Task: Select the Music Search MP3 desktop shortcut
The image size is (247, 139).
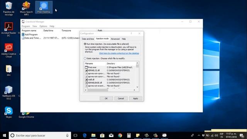Action: (x=26, y=8)
